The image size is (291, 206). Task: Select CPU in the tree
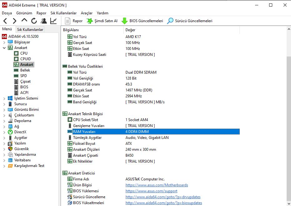point(24,53)
